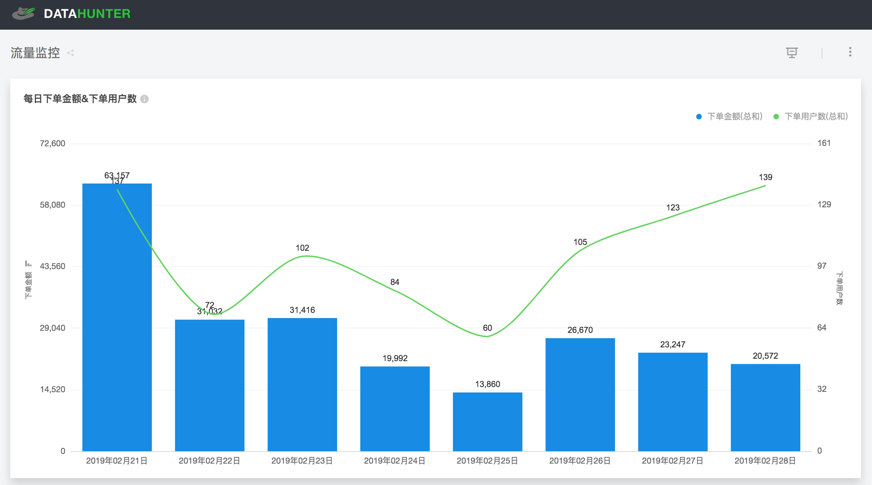The image size is (872, 485).
Task: Select the 2019年02月28日 bar
Action: click(x=765, y=408)
